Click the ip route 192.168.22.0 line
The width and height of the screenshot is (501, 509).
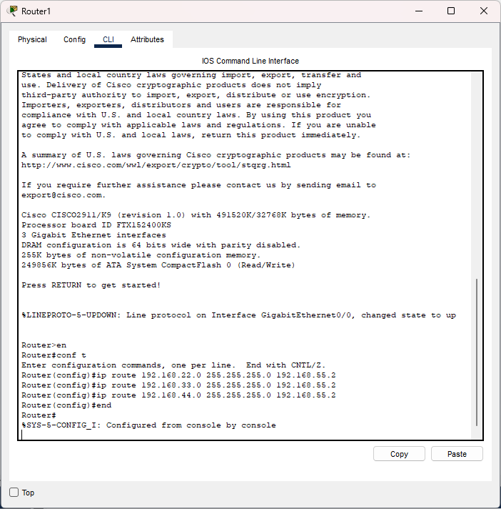[x=178, y=375]
